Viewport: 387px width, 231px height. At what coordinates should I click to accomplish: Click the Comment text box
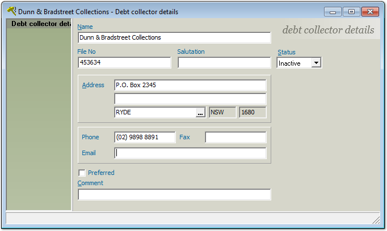click(x=174, y=195)
